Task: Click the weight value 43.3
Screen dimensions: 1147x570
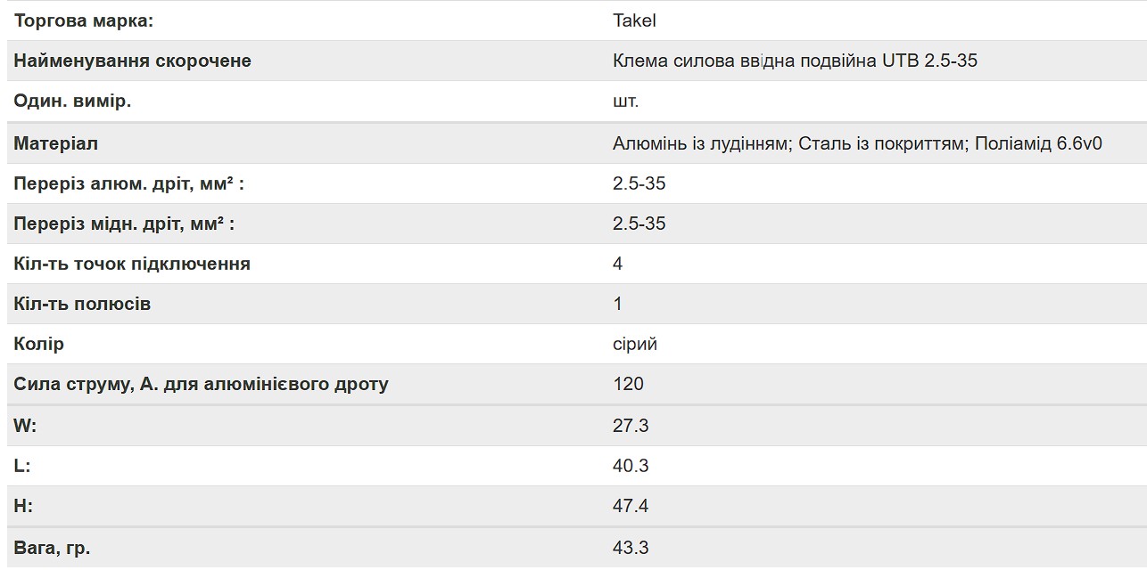Action: [631, 548]
